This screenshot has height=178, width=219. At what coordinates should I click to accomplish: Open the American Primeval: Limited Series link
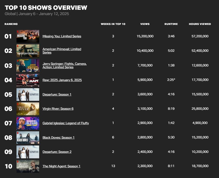tap(62, 51)
